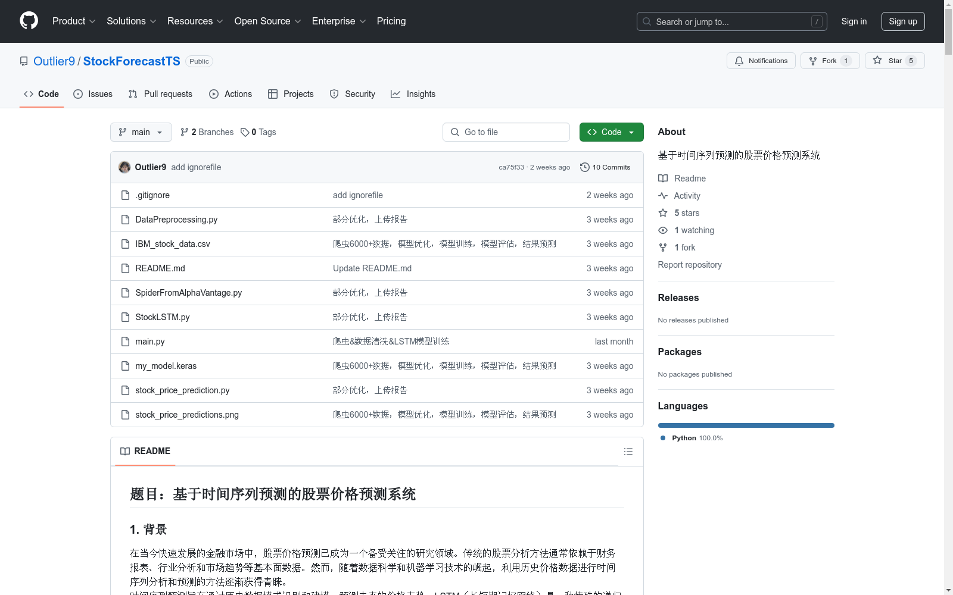This screenshot has height=595, width=953.
Task: Open StockLSTM.py file
Action: [162, 317]
